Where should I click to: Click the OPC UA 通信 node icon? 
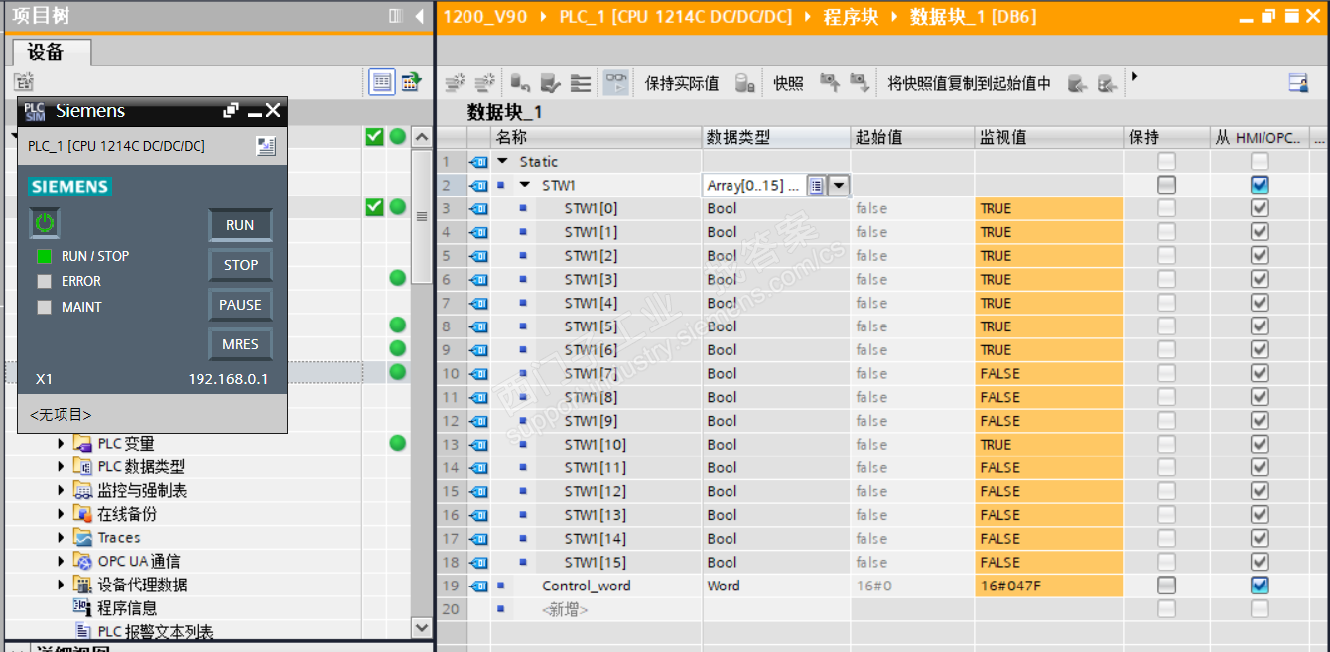point(83,561)
